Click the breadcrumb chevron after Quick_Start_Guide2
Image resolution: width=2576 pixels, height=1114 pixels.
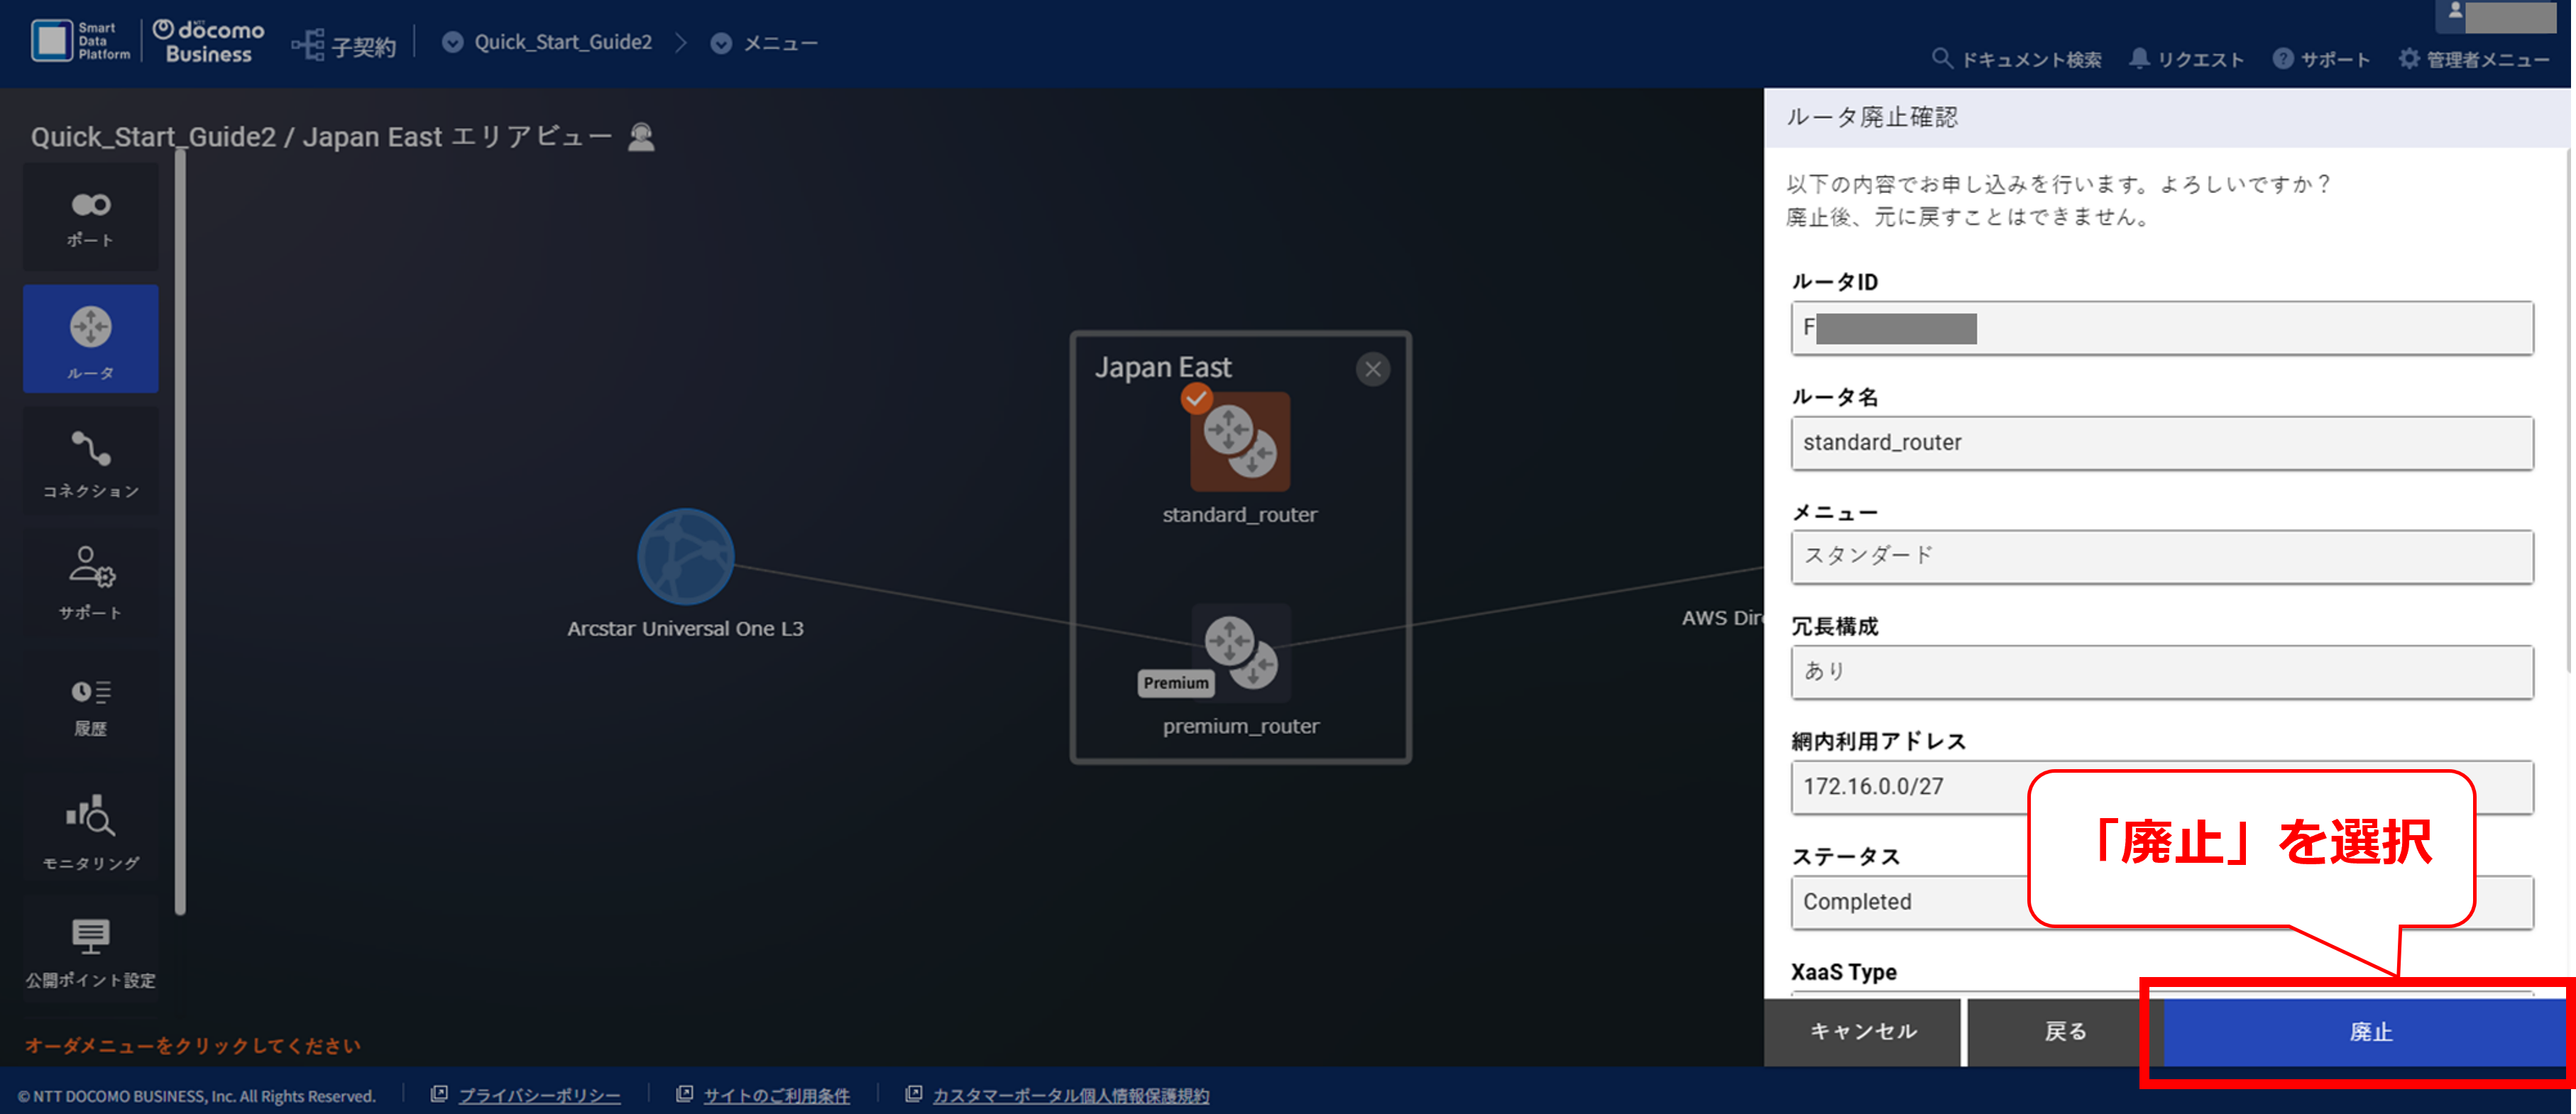click(681, 43)
